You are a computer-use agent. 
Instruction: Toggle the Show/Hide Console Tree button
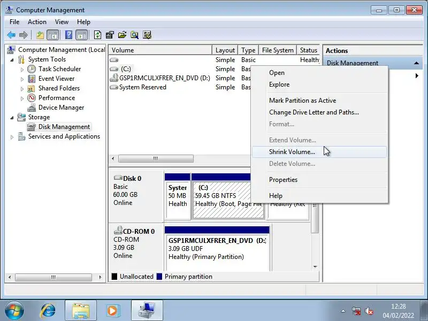[53, 35]
